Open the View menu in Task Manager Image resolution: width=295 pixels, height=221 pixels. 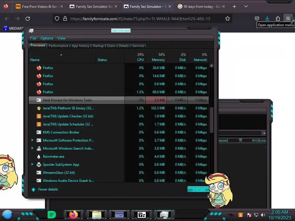[x=61, y=38]
